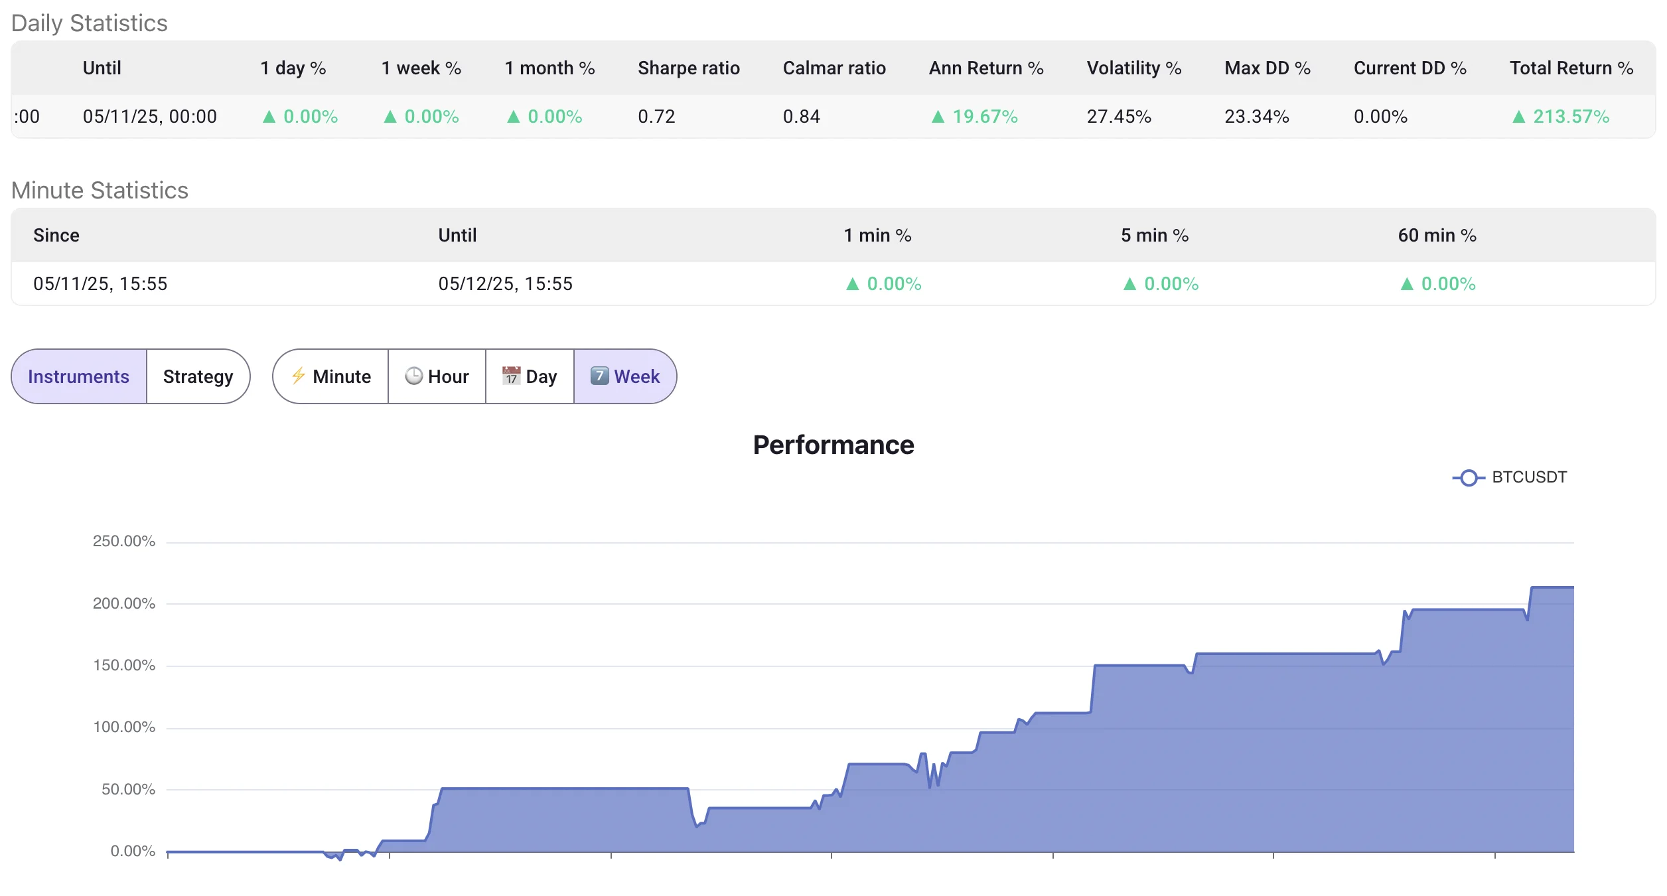The image size is (1667, 896).
Task: Click the 1 day % column header
Action: coord(293,68)
